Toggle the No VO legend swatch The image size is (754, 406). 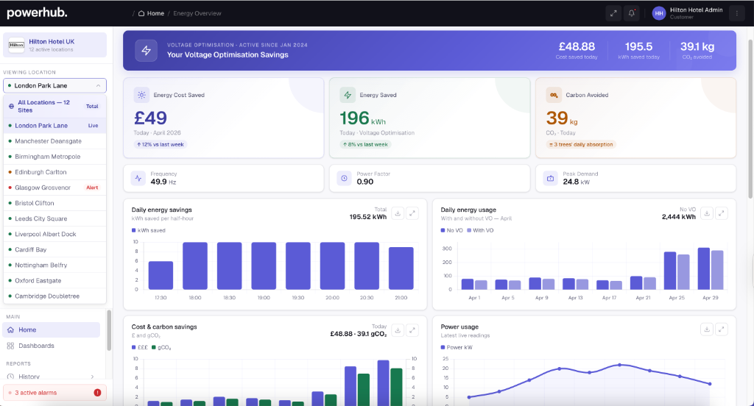pos(443,231)
